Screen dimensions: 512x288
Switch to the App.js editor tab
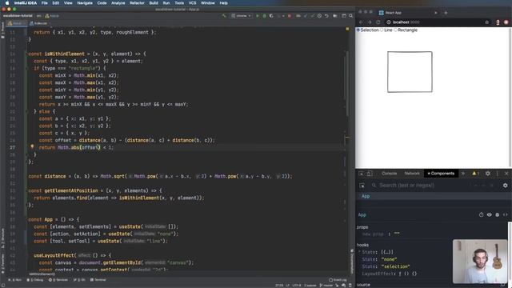(16, 23)
